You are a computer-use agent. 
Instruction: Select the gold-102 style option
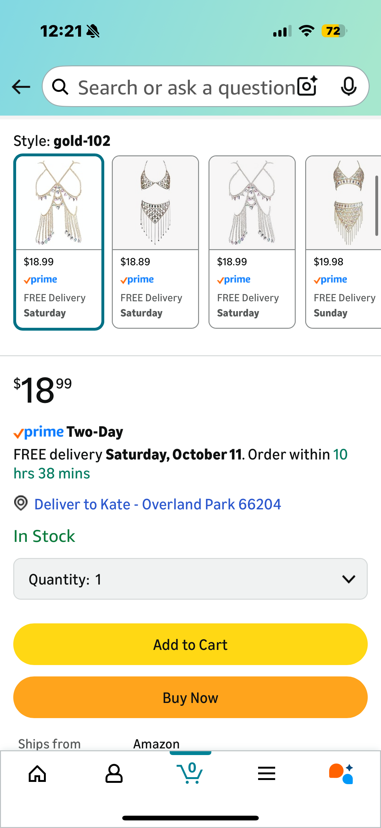[x=59, y=242]
